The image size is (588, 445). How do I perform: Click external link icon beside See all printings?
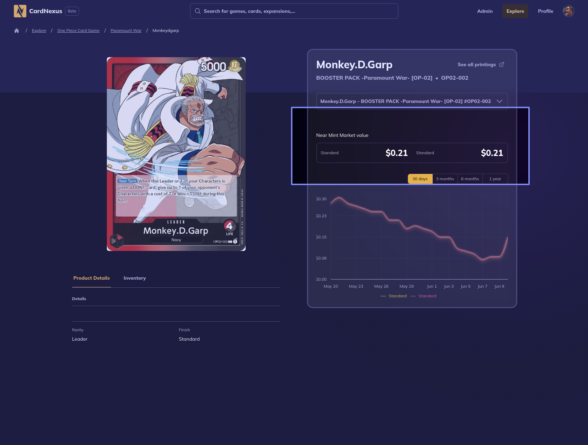(x=502, y=64)
